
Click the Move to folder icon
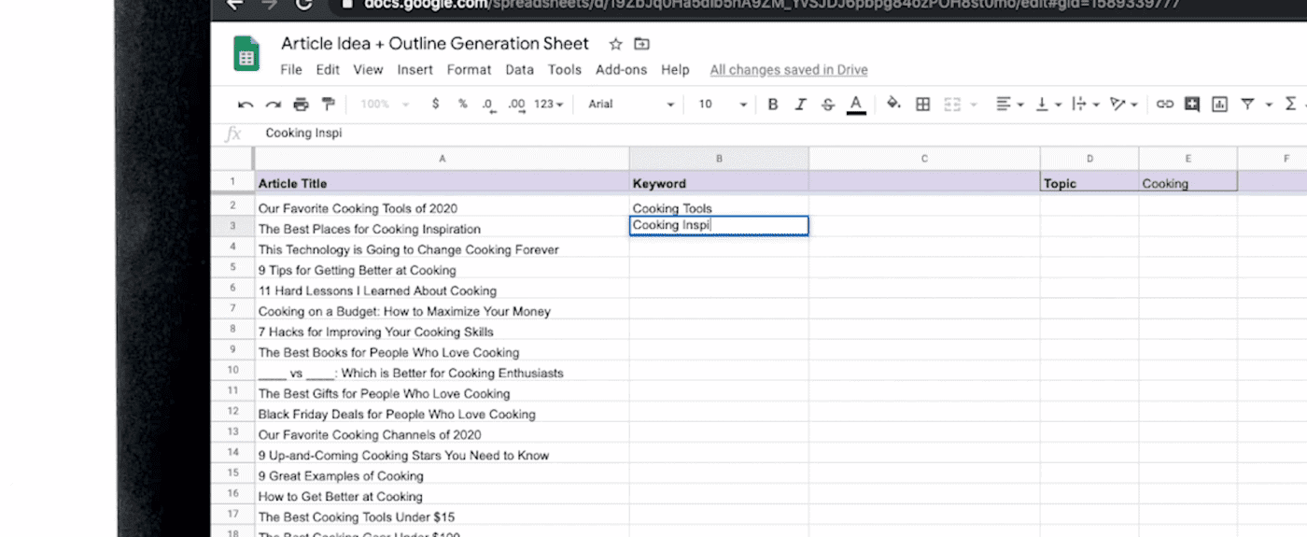641,44
